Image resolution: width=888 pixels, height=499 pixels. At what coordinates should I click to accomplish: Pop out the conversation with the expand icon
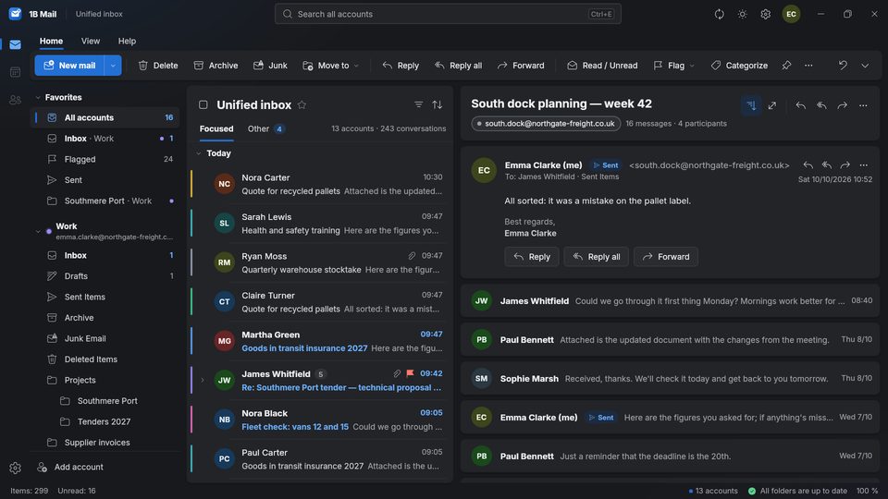pyautogui.click(x=771, y=105)
